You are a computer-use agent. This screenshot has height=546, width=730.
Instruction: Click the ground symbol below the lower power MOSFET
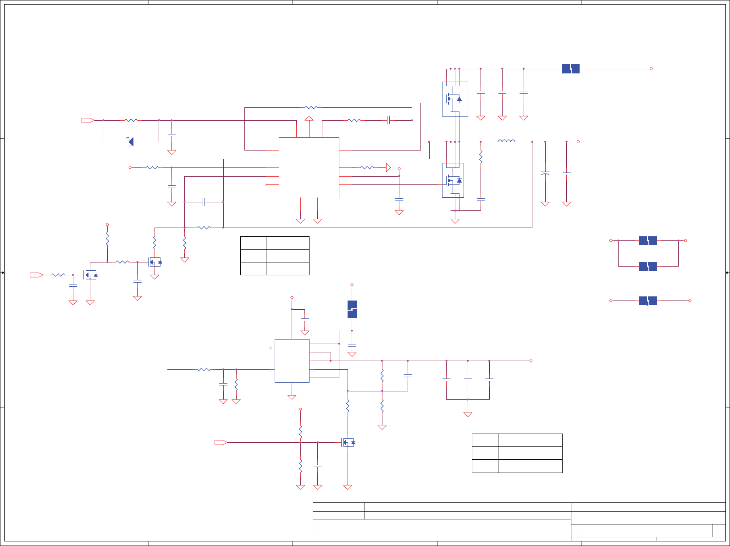pyautogui.click(x=455, y=221)
